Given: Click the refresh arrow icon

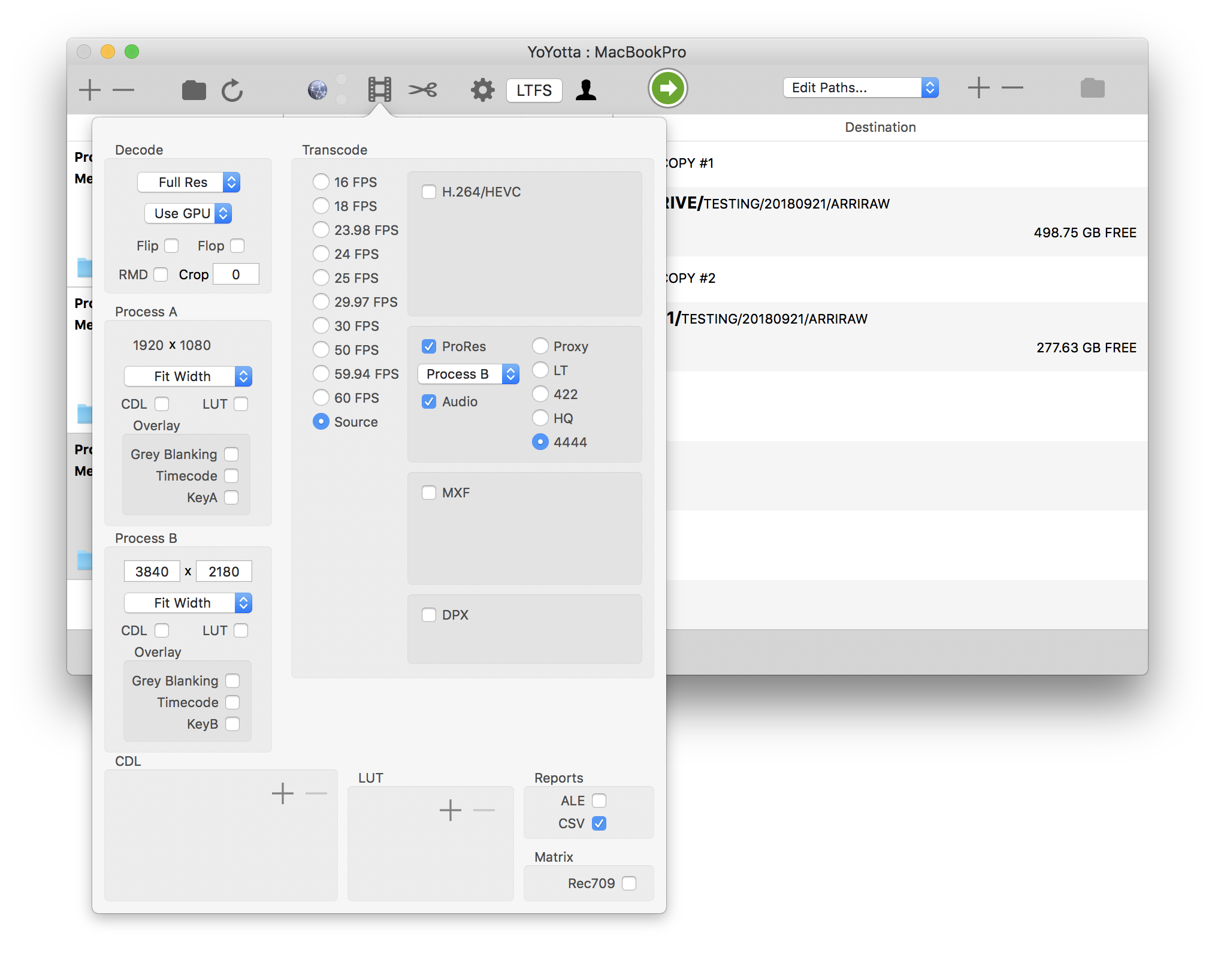Looking at the screenshot, I should (232, 90).
